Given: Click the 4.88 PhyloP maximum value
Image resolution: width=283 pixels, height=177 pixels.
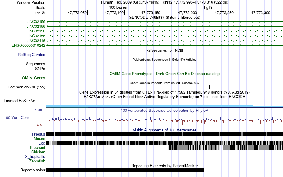Looking at the screenshot, I should (x=38, y=110).
